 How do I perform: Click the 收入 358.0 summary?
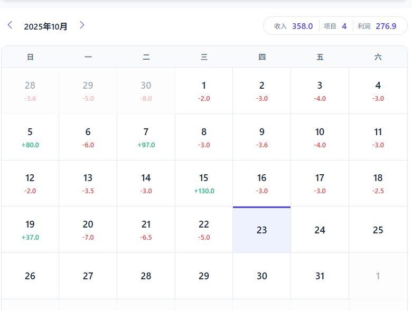coord(293,26)
